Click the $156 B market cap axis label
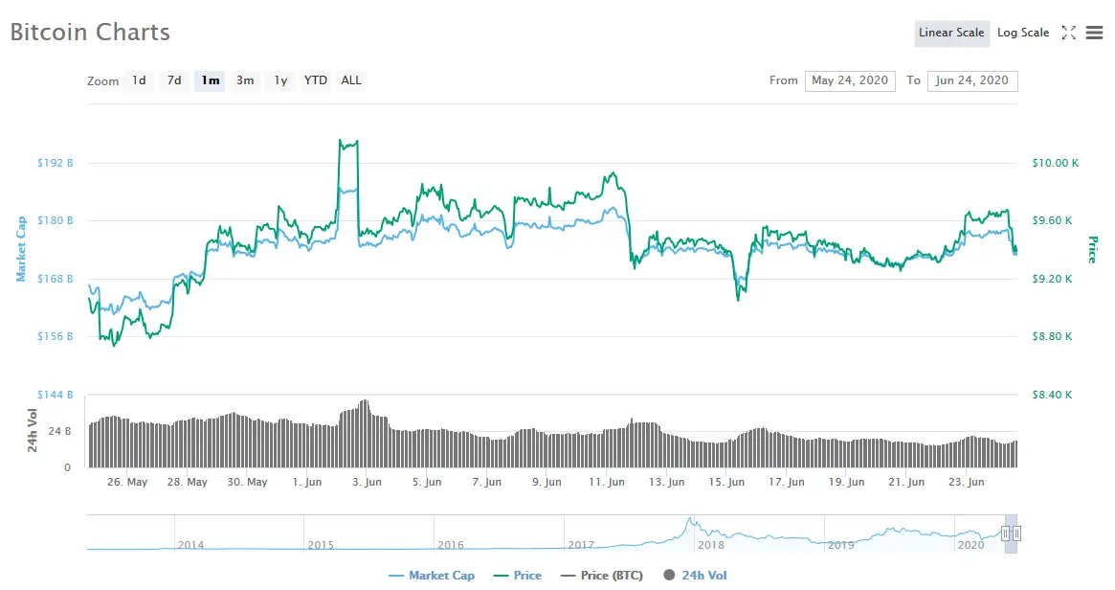The width and height of the screenshot is (1115, 590). tap(55, 336)
